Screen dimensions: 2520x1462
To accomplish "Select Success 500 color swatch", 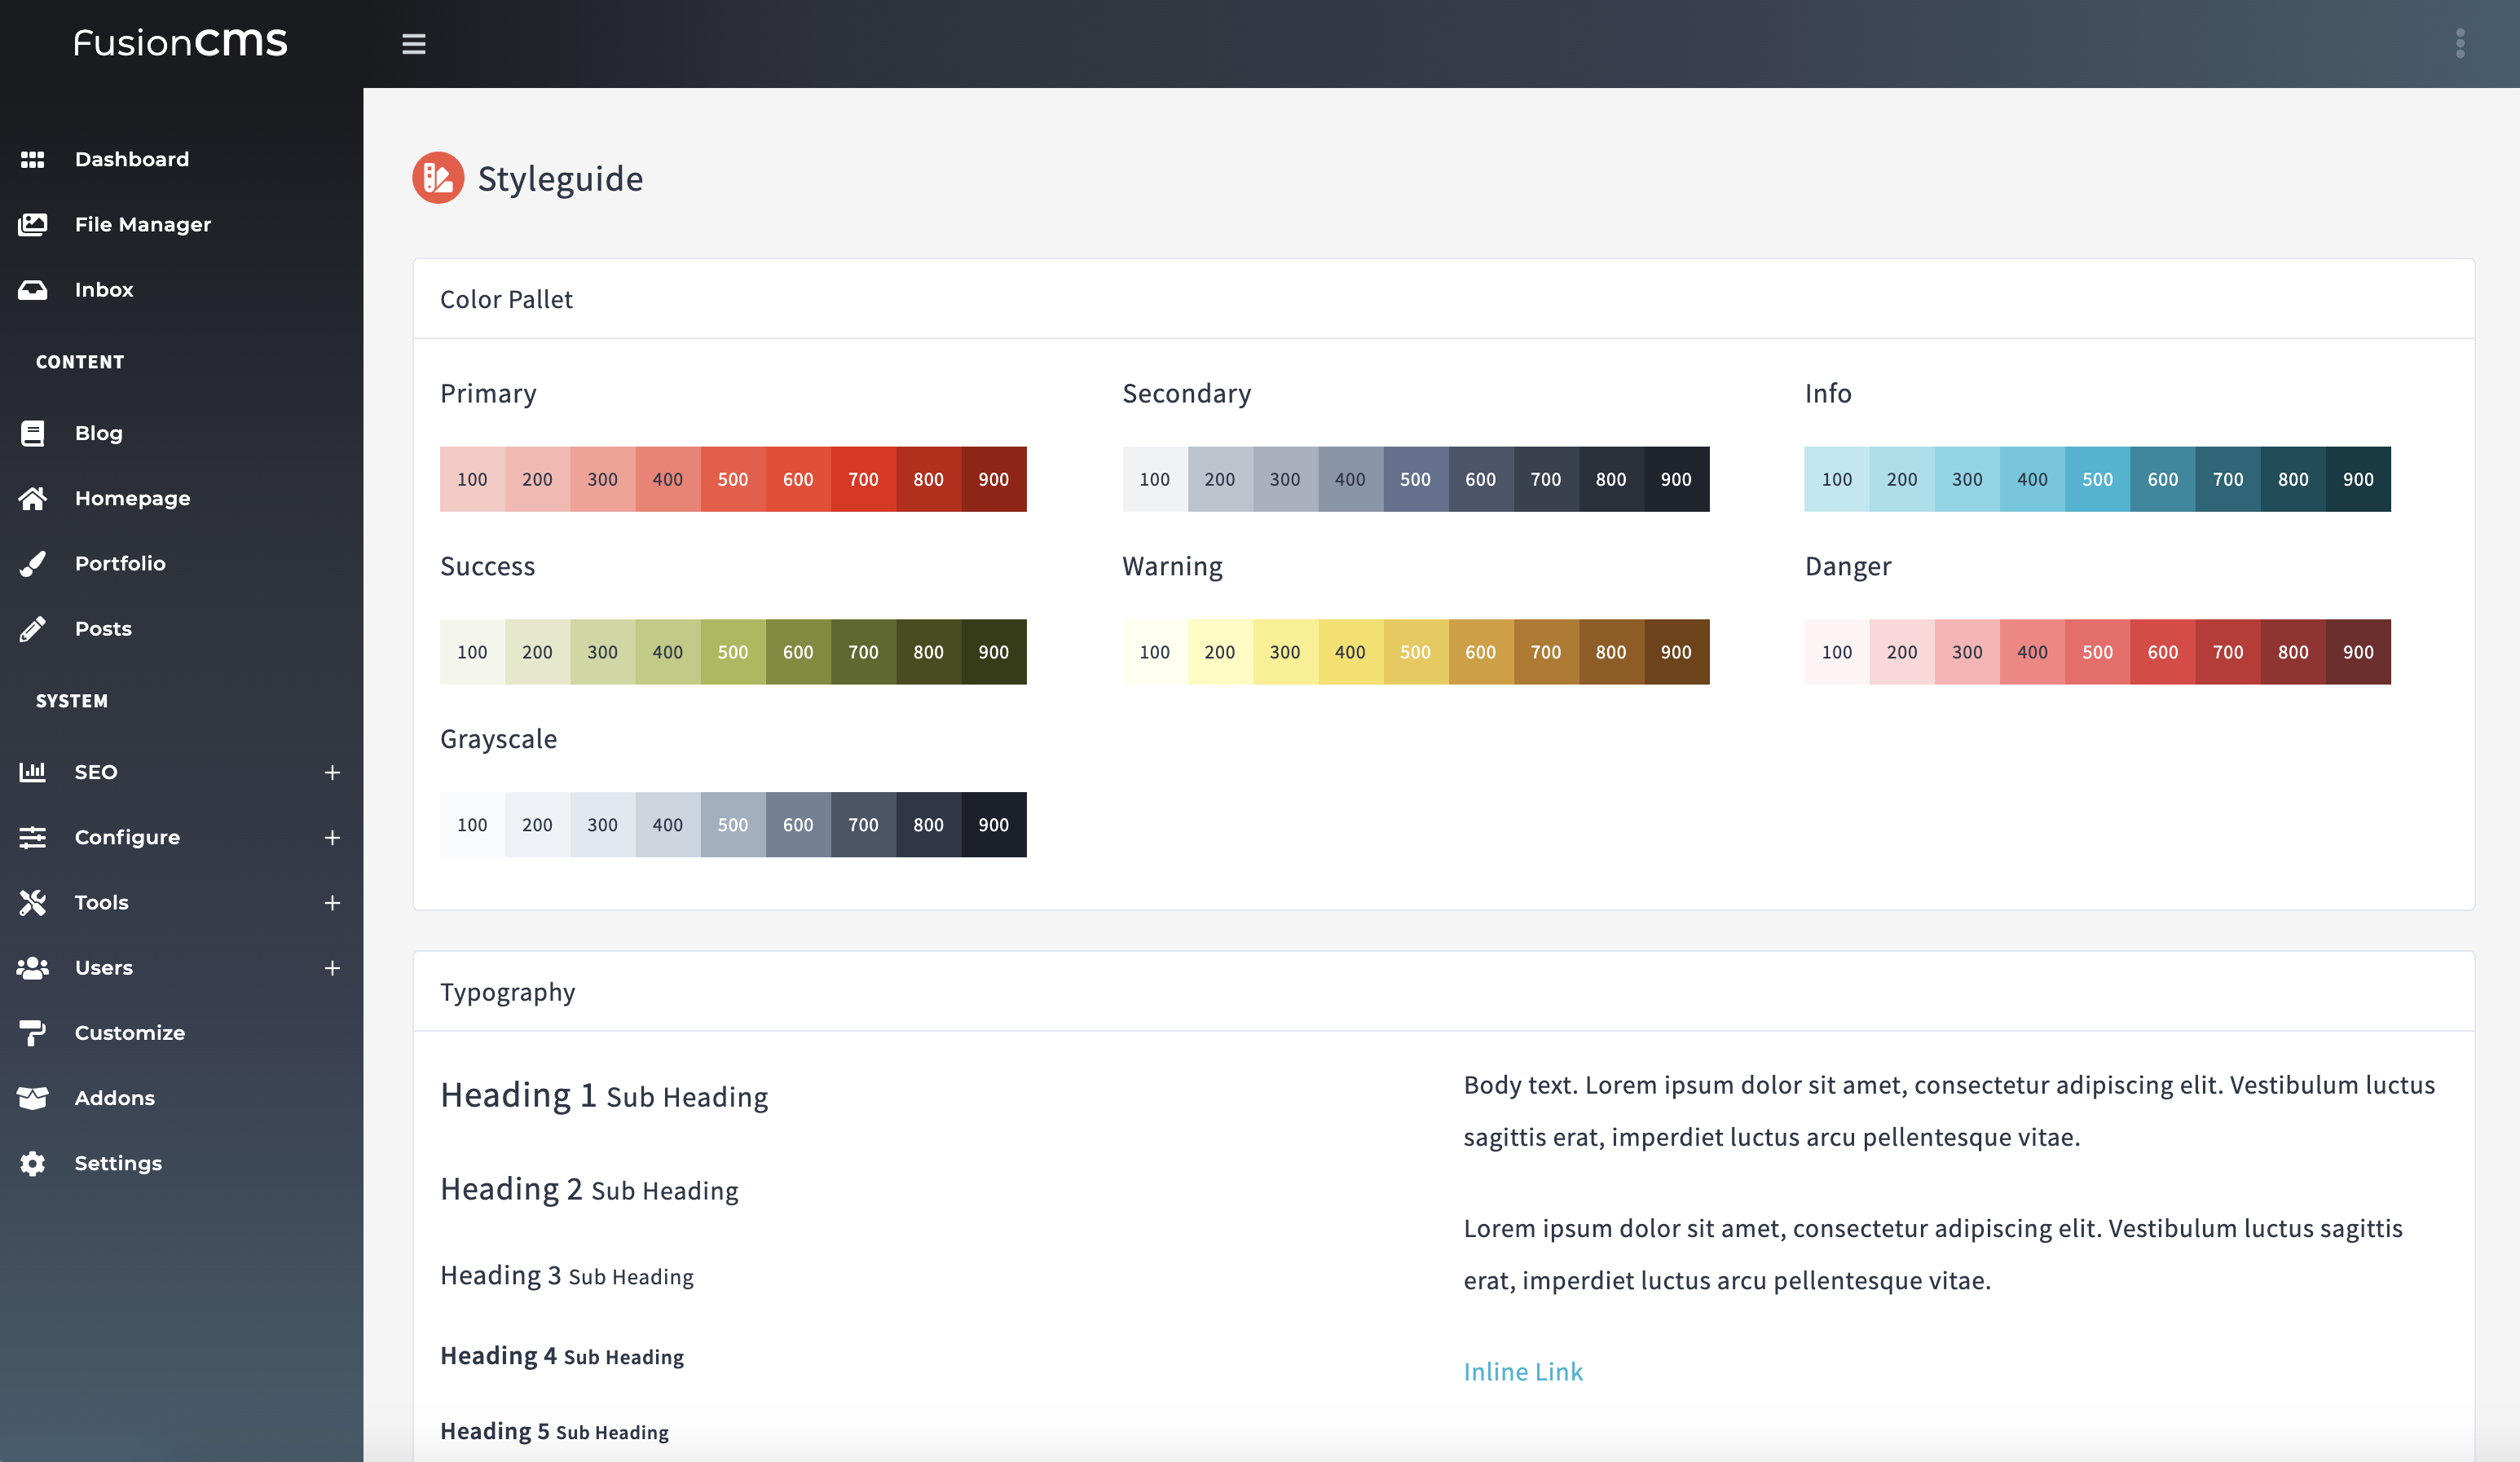I will 733,652.
